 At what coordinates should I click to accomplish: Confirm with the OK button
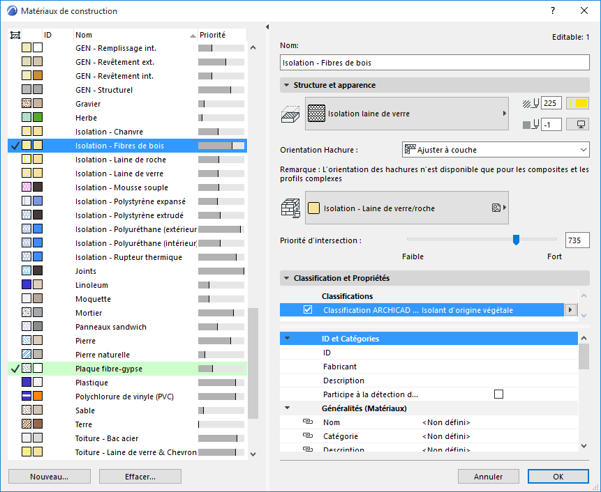pyautogui.click(x=558, y=476)
